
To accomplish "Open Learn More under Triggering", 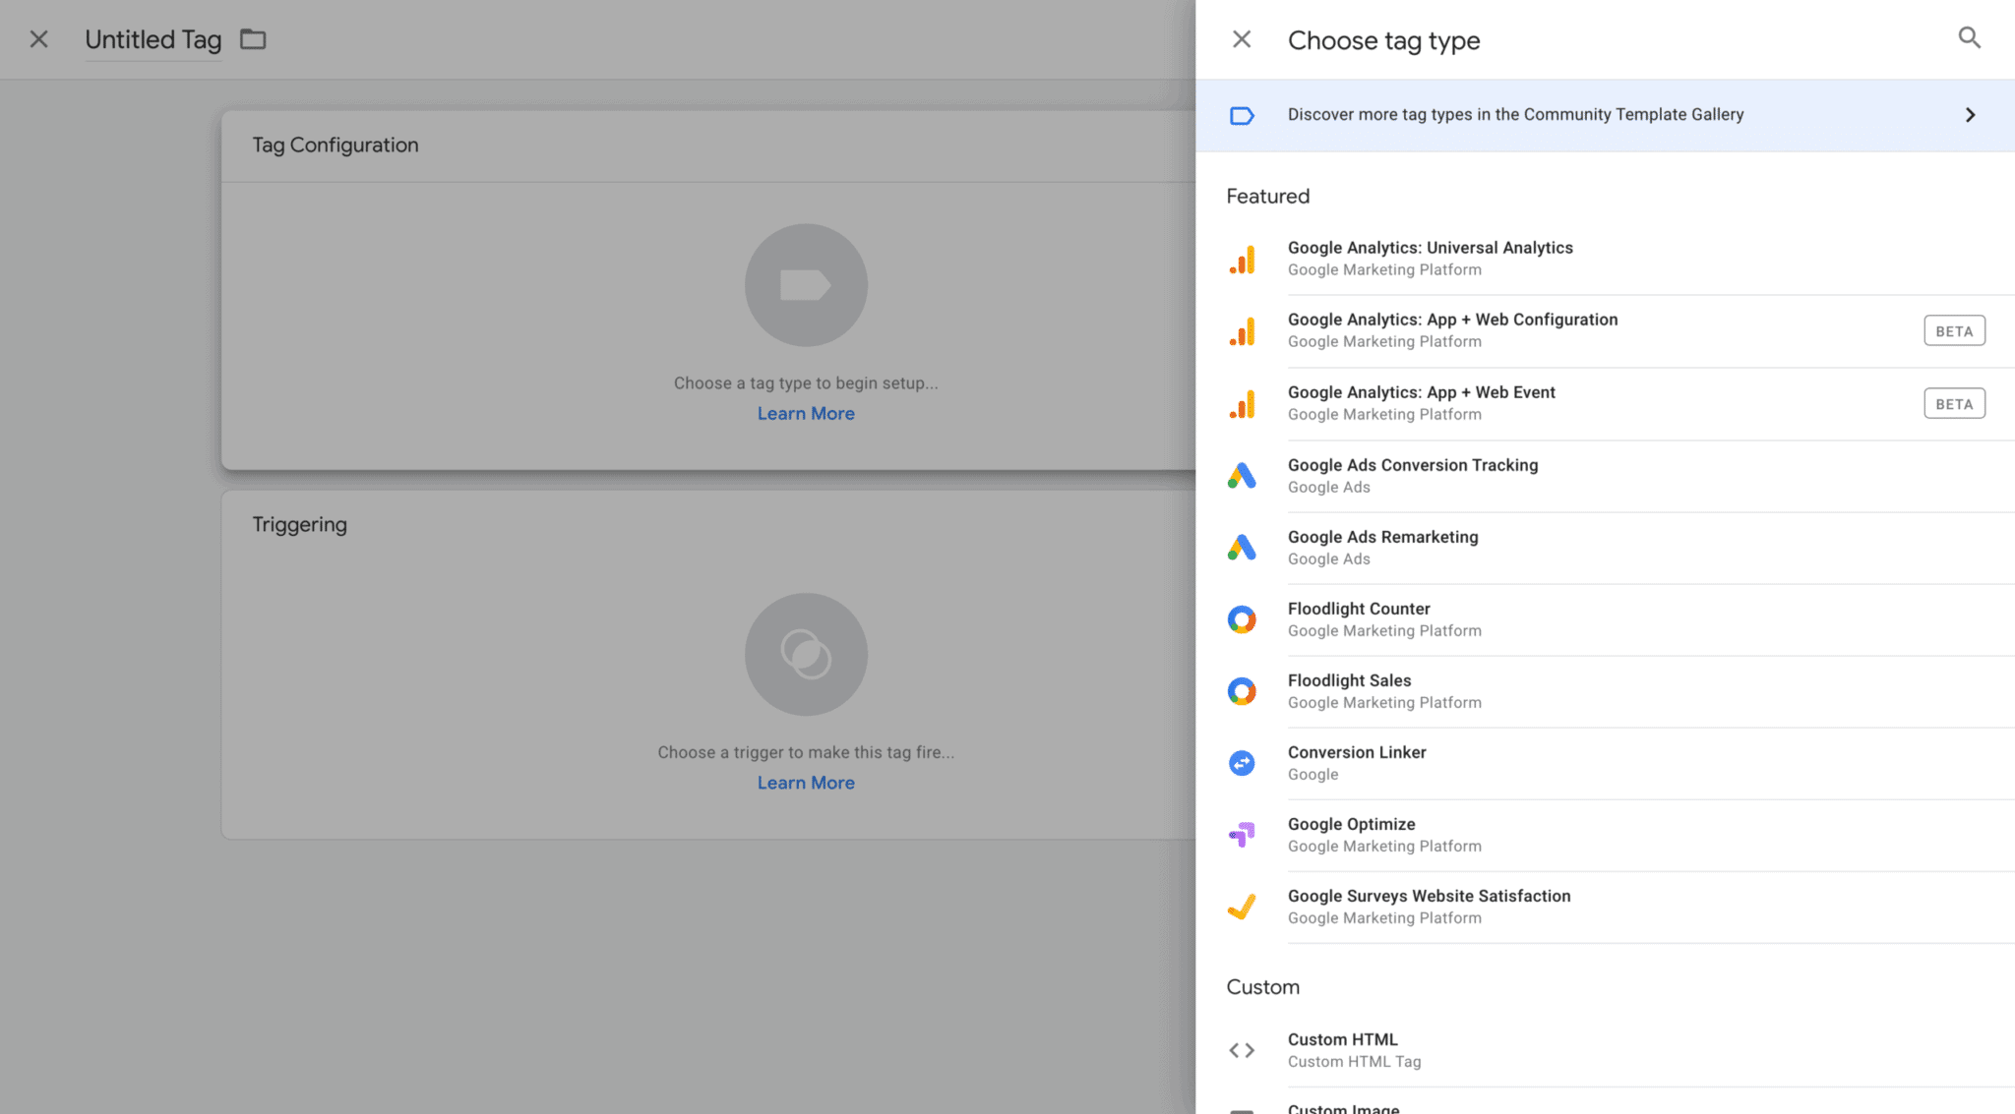I will (x=806, y=782).
